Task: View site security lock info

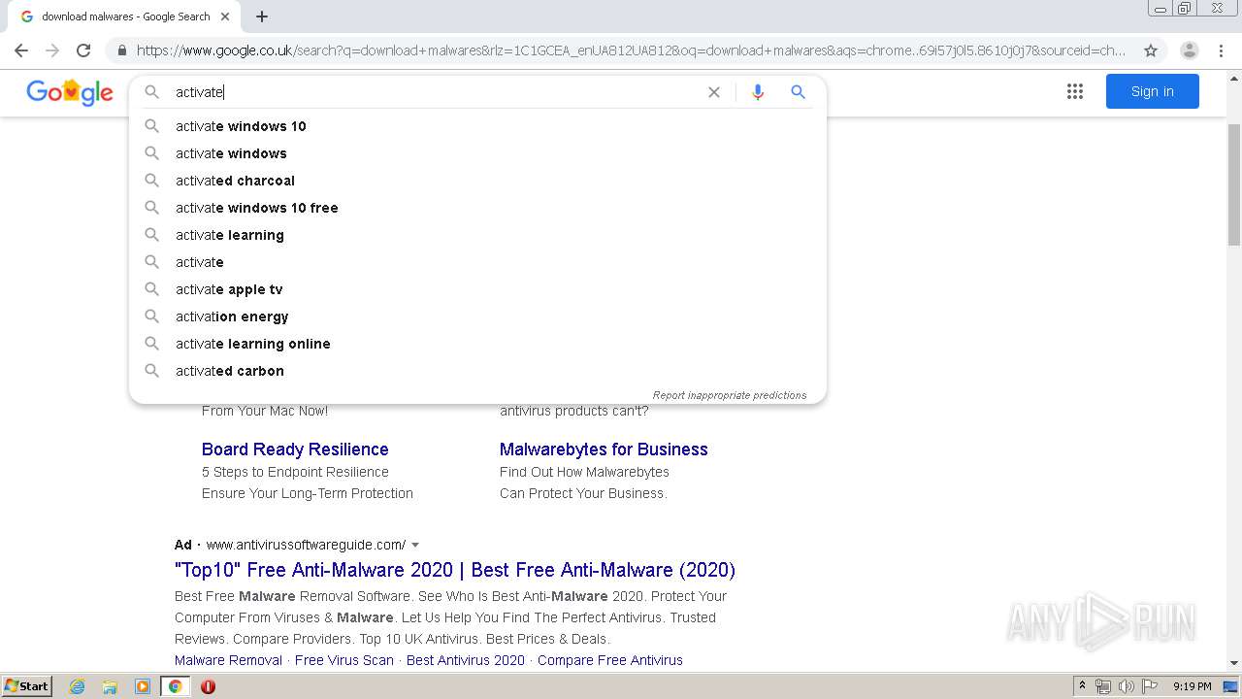Action: click(x=121, y=50)
